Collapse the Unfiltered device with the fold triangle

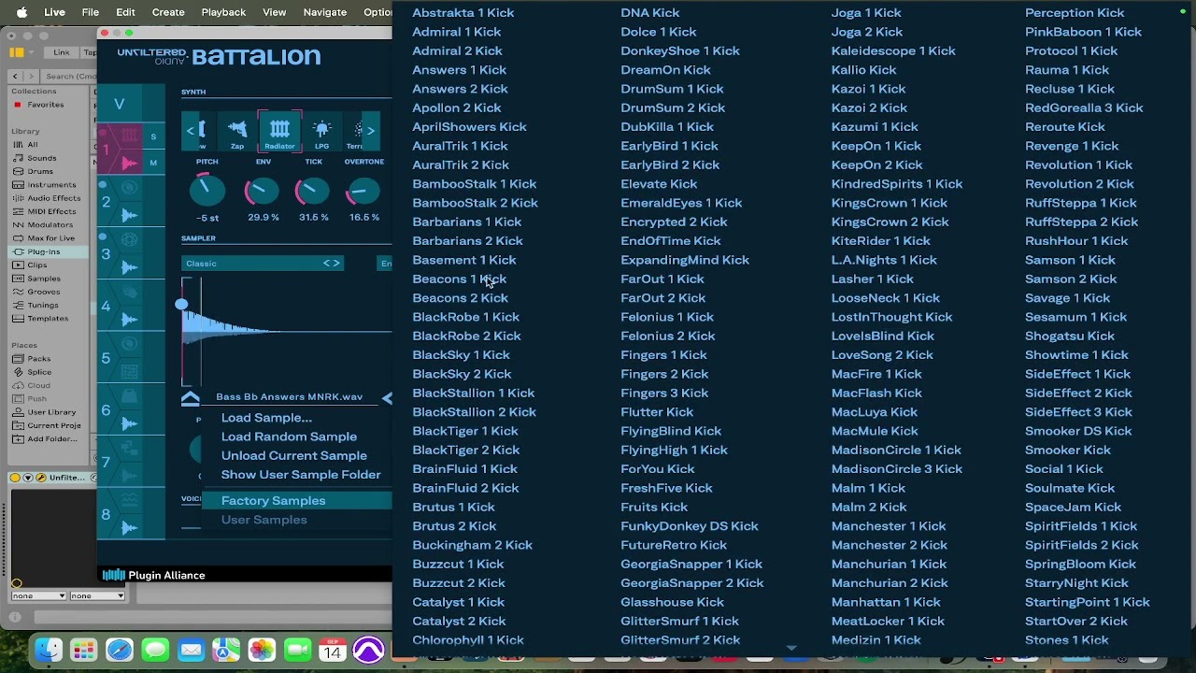(x=28, y=478)
